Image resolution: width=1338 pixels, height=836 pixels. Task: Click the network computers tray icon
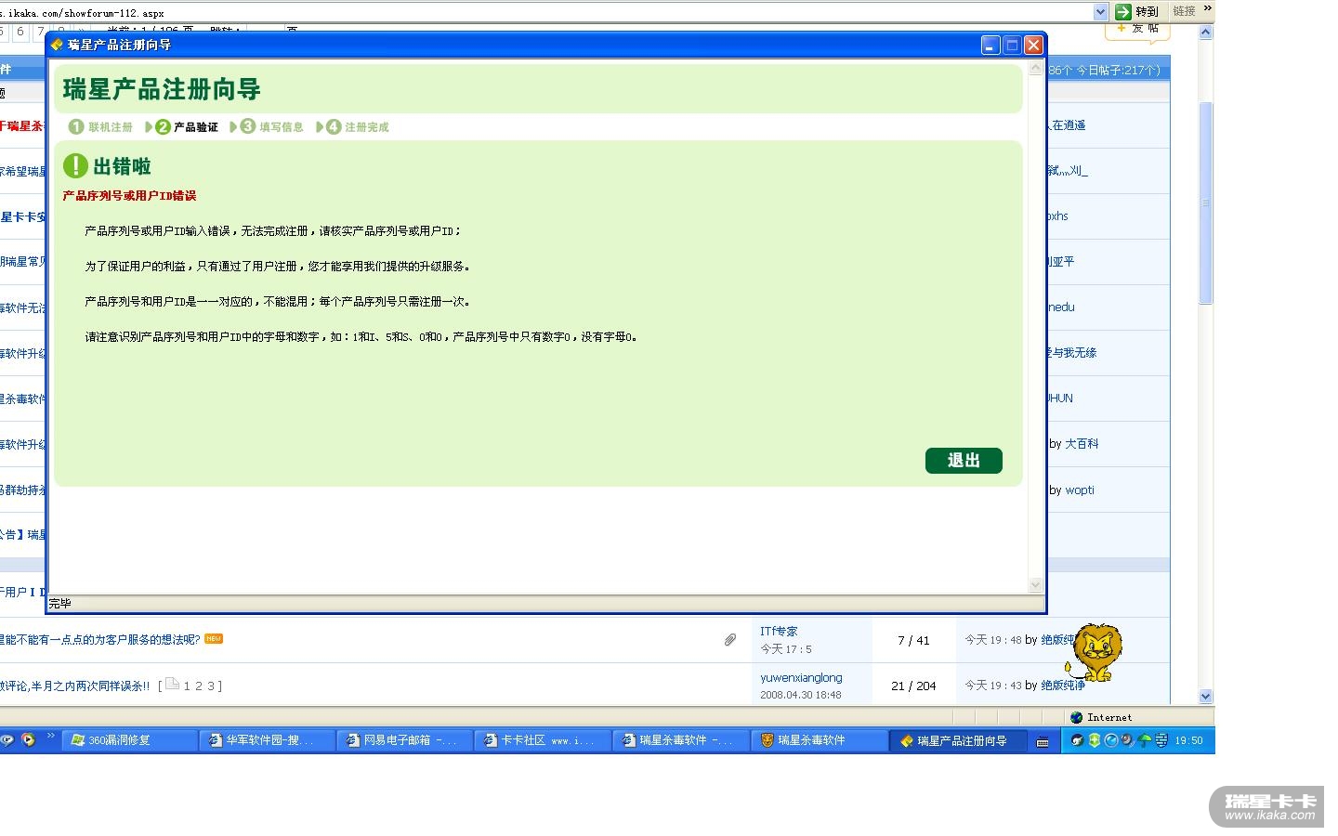(x=1161, y=740)
